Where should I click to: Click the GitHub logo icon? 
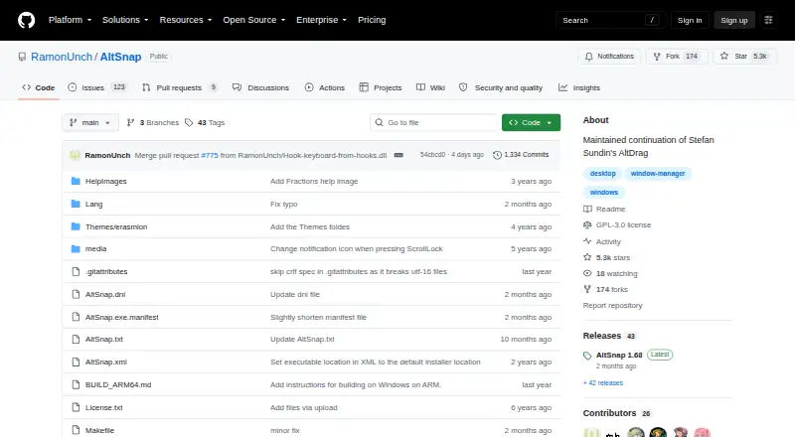coord(27,20)
